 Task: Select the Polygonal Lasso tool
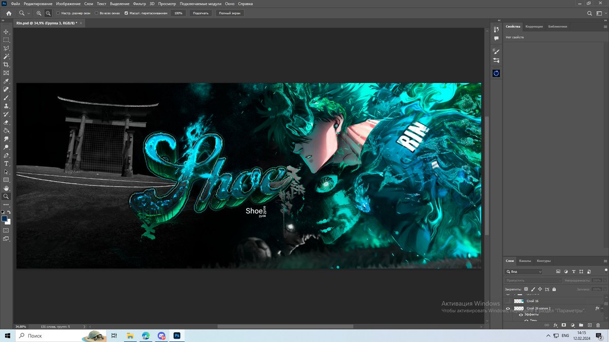coord(6,48)
